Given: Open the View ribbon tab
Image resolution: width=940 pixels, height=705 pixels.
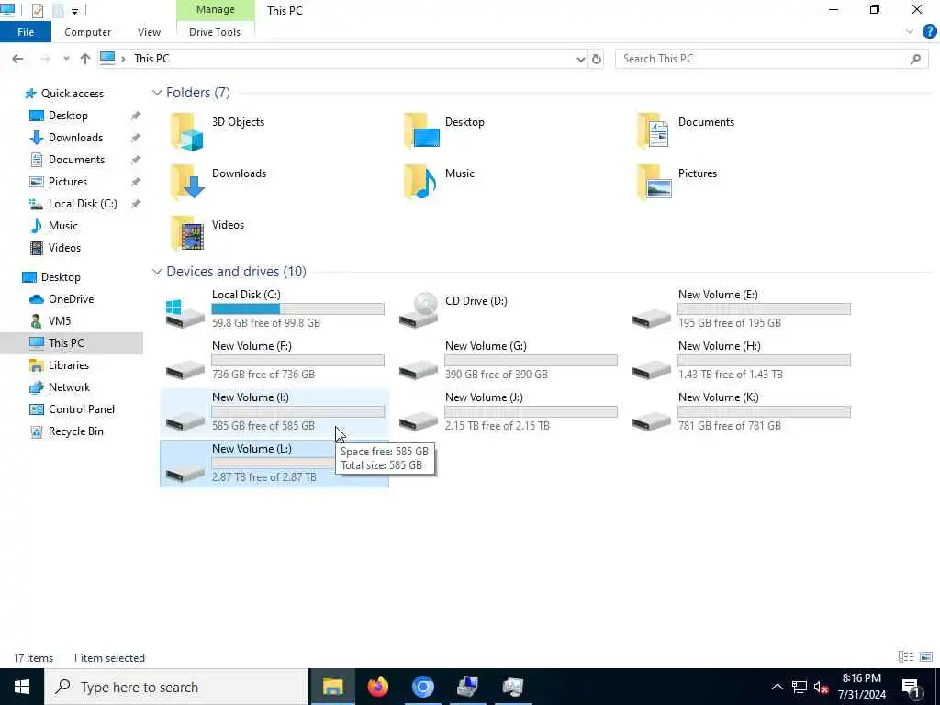Looking at the screenshot, I should [x=149, y=32].
